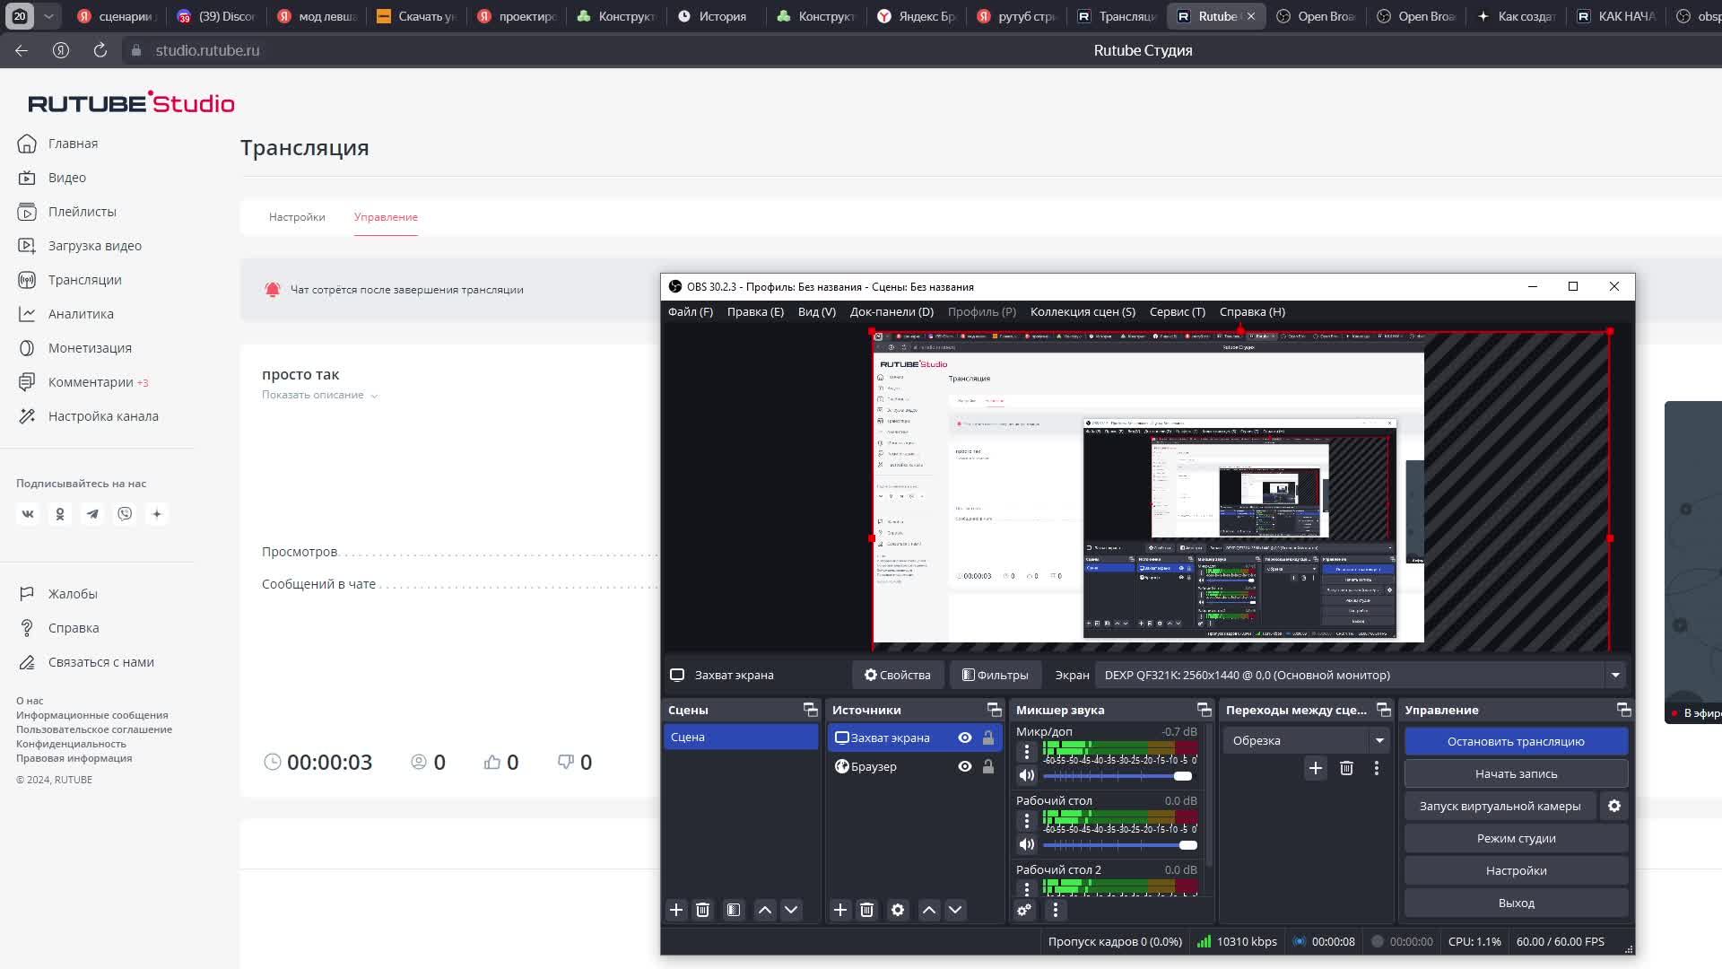Screen dimensions: 1722x969
Task: Delete the selected scene with trash icon
Action: point(703,910)
